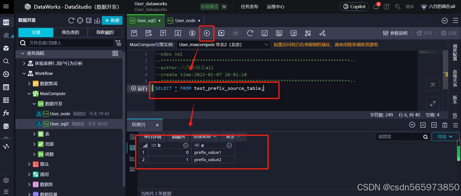Click the reload circular-arrow icon in editor toolbar
461x196 pixels.
[250, 33]
